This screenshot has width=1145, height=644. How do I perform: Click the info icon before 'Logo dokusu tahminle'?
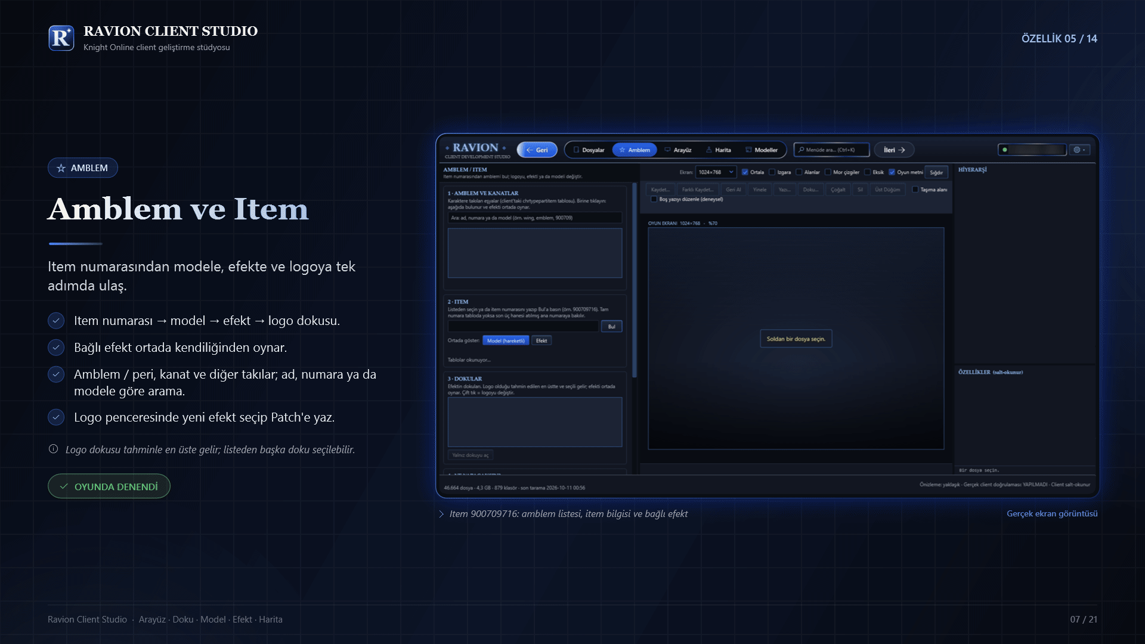[x=54, y=449]
